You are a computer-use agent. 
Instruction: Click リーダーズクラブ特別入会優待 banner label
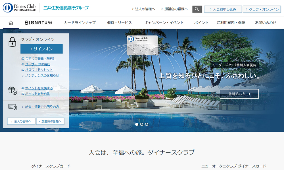tap(235, 65)
